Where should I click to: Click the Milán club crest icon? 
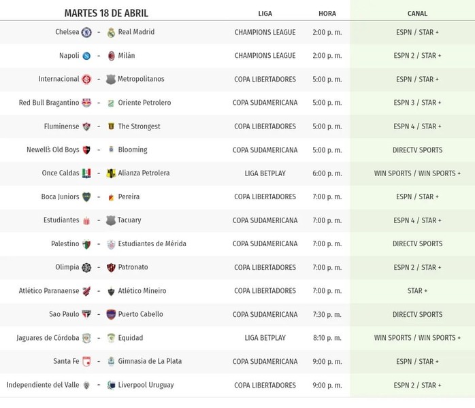111,56
